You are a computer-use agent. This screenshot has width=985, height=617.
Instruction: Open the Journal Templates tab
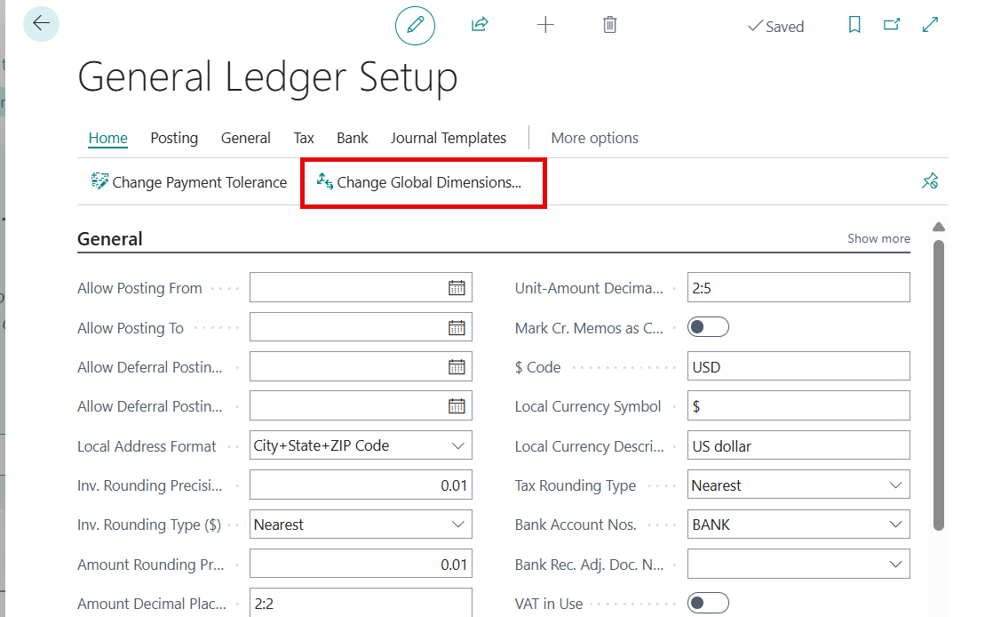pyautogui.click(x=448, y=138)
